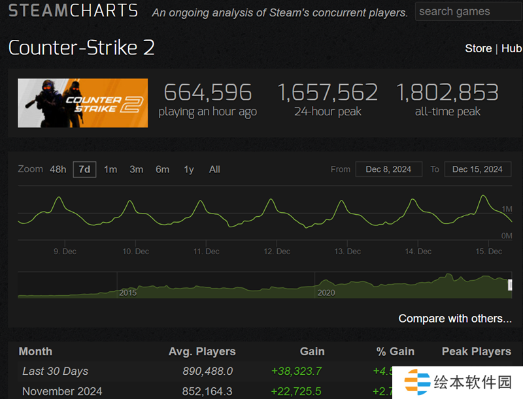This screenshot has height=399, width=523.
Task: Click the 2020 marker in the navigator timeline
Action: (326, 292)
